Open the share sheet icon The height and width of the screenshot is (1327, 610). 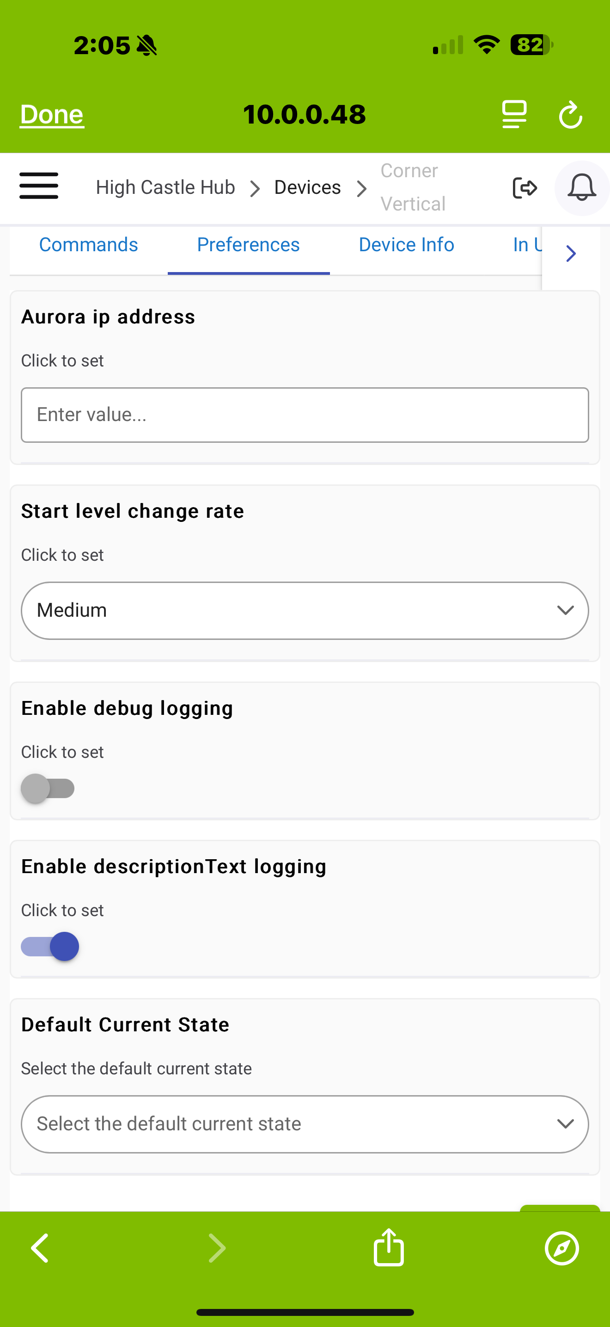tap(388, 1247)
